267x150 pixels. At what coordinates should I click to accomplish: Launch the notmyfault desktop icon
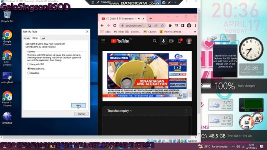coord(7,77)
